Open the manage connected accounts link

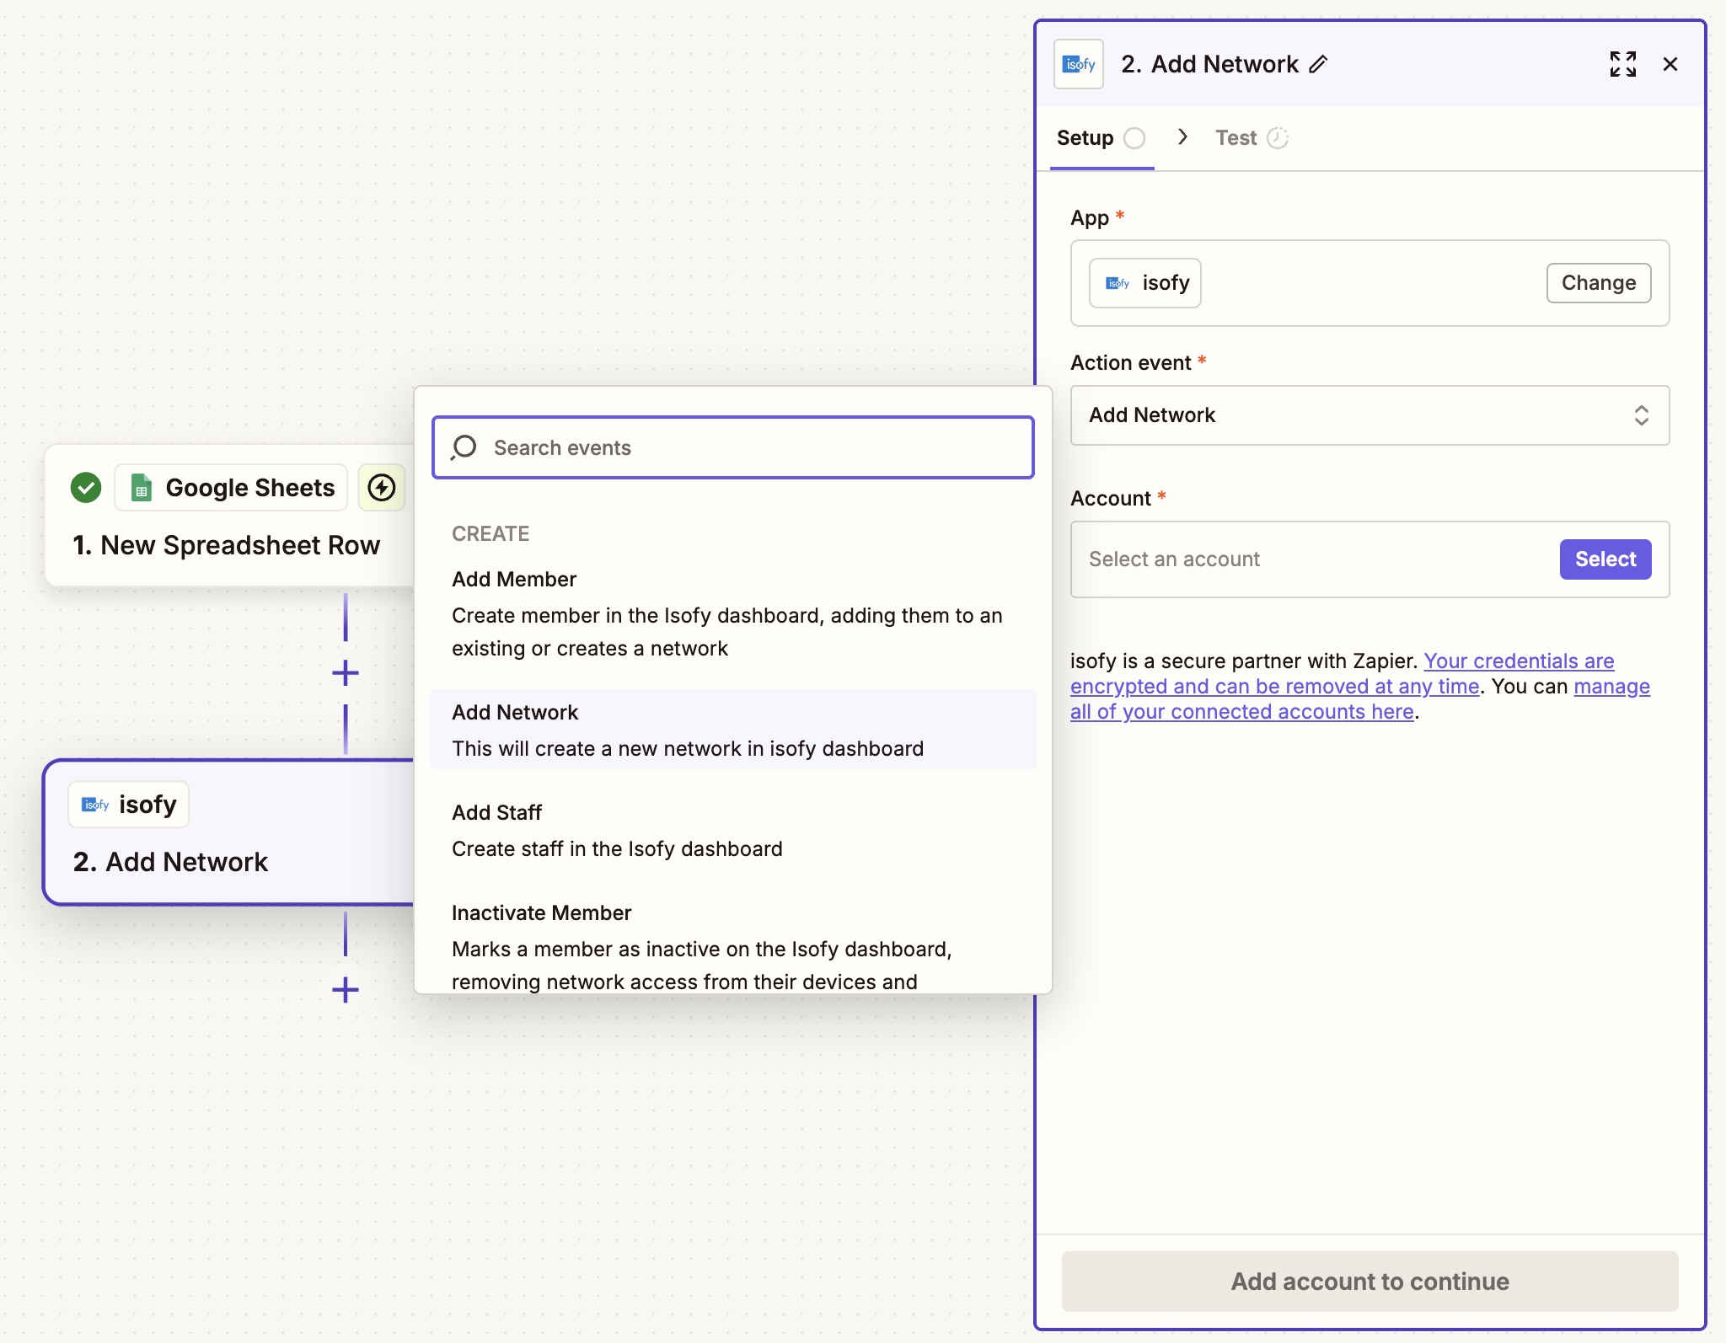pos(1241,712)
